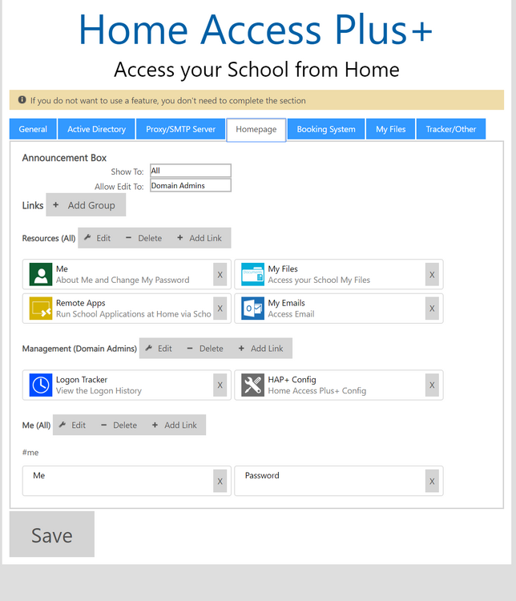Click the #me label text
This screenshot has width=516, height=601.
coord(30,453)
